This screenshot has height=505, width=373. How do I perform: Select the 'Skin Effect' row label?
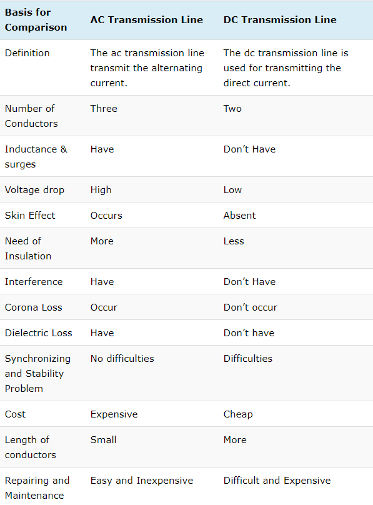pyautogui.click(x=30, y=216)
